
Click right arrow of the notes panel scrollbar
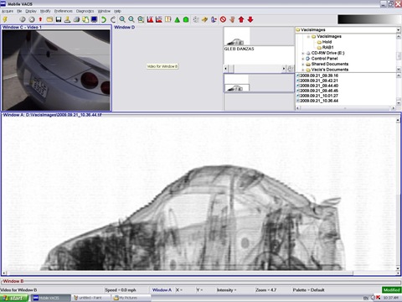[284, 69]
